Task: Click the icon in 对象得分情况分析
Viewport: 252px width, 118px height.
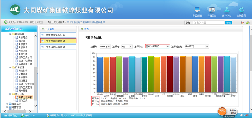Action: coord(43,35)
